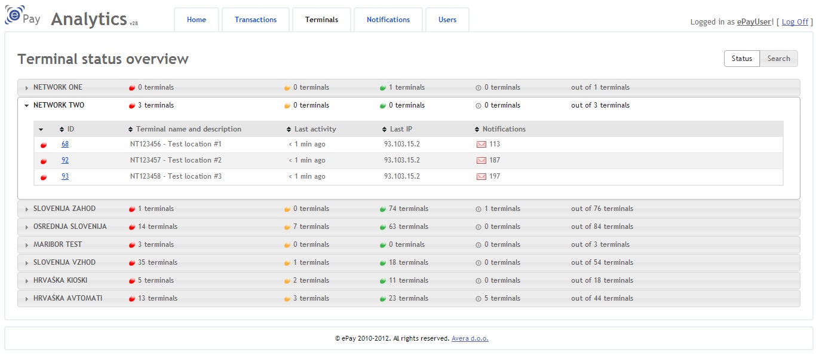Sort by Terminal name and description
816x355 pixels.
click(185, 129)
